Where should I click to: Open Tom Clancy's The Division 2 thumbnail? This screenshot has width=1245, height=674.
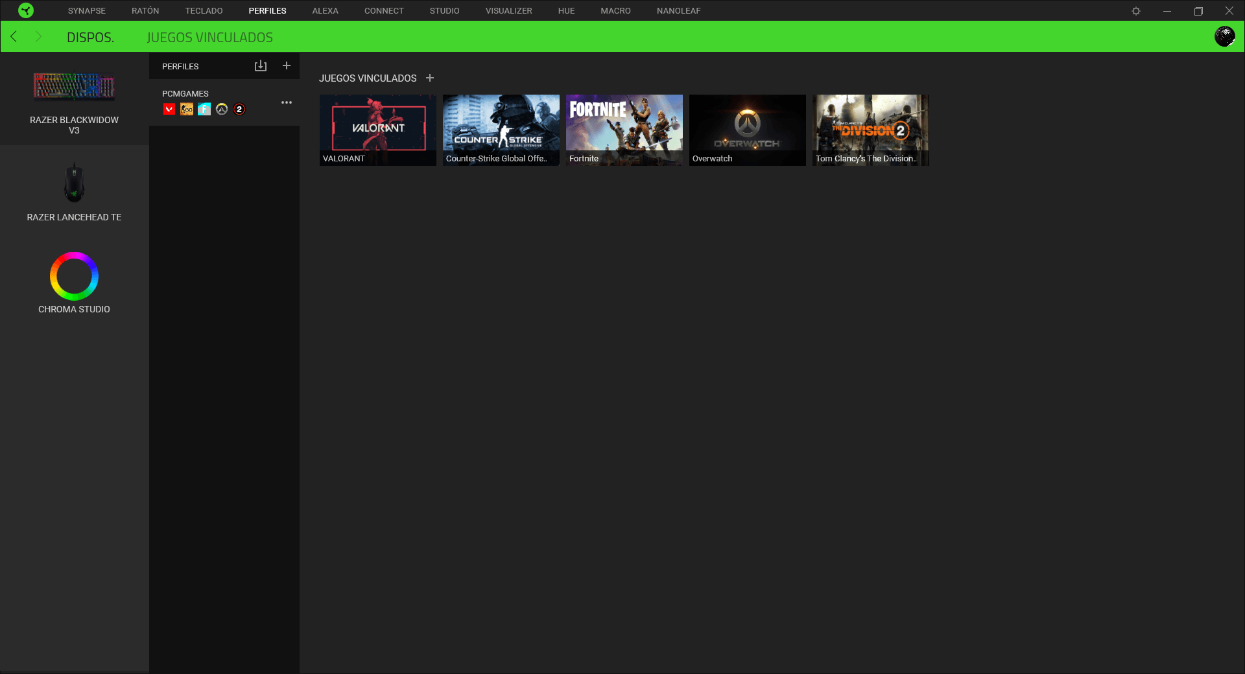point(870,130)
